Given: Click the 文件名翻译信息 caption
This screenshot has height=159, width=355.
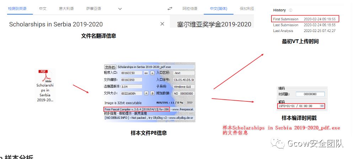Looking at the screenshot, I should tap(98, 36).
